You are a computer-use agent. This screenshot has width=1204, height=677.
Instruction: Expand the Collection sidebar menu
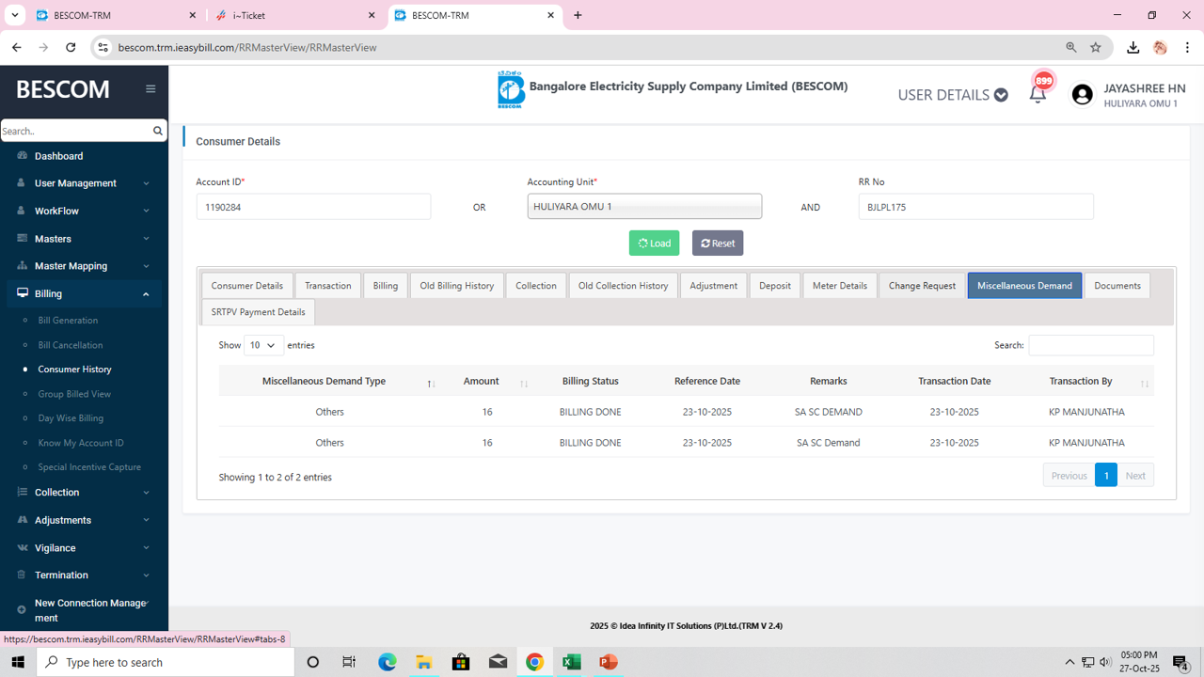click(84, 492)
